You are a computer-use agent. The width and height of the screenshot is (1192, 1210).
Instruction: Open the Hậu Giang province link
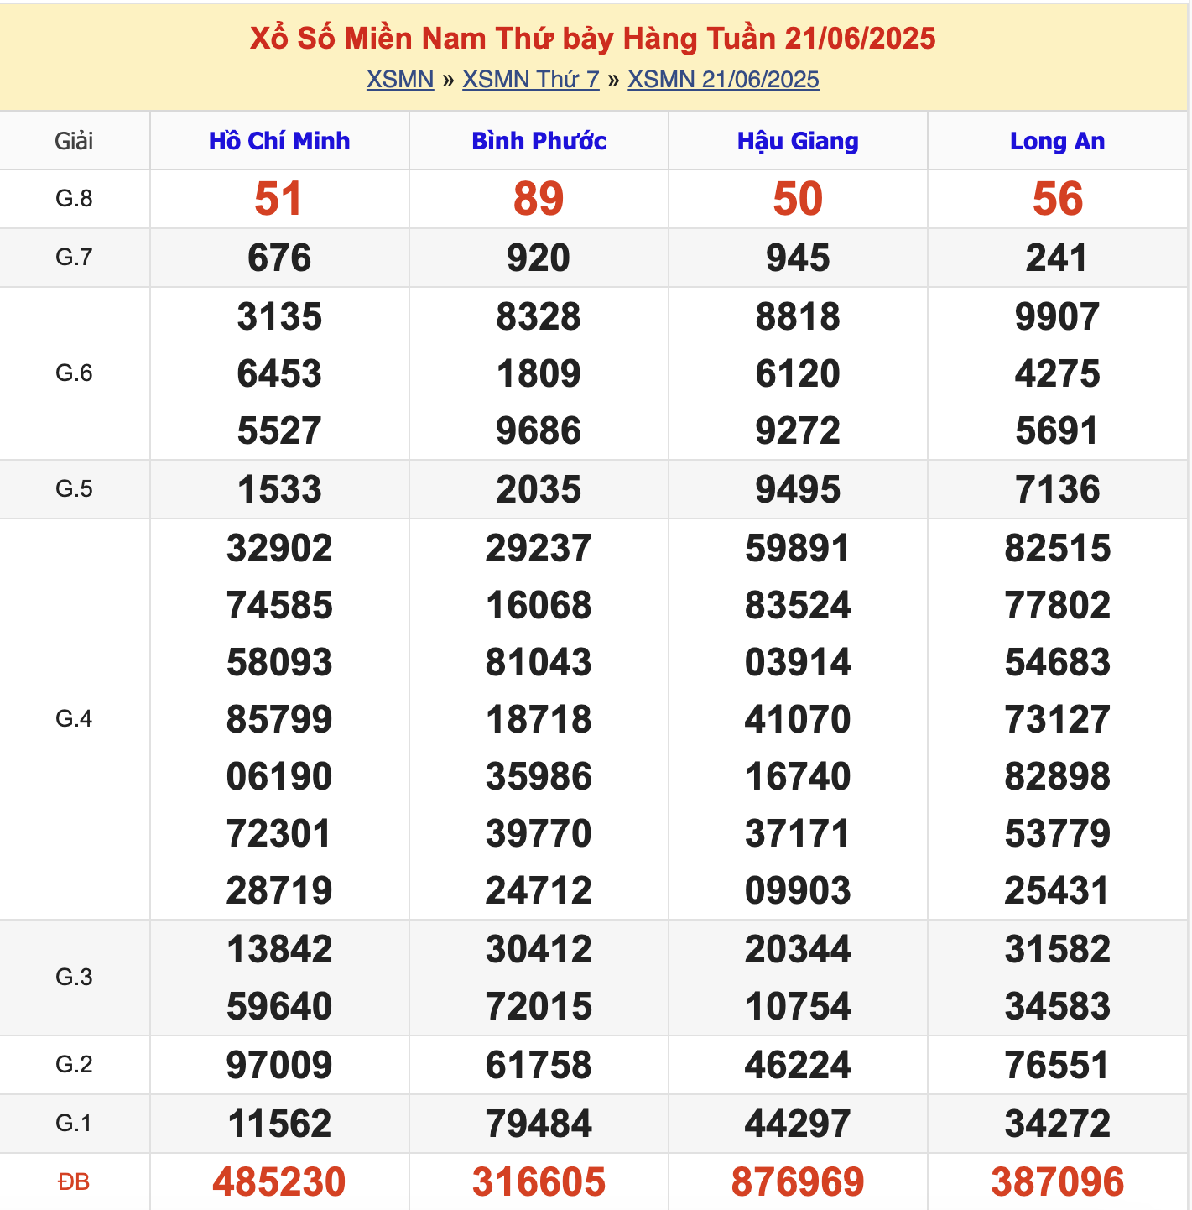tap(798, 141)
